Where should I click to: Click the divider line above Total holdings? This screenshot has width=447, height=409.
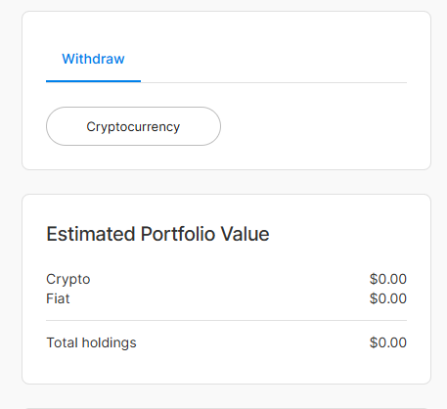pos(227,321)
